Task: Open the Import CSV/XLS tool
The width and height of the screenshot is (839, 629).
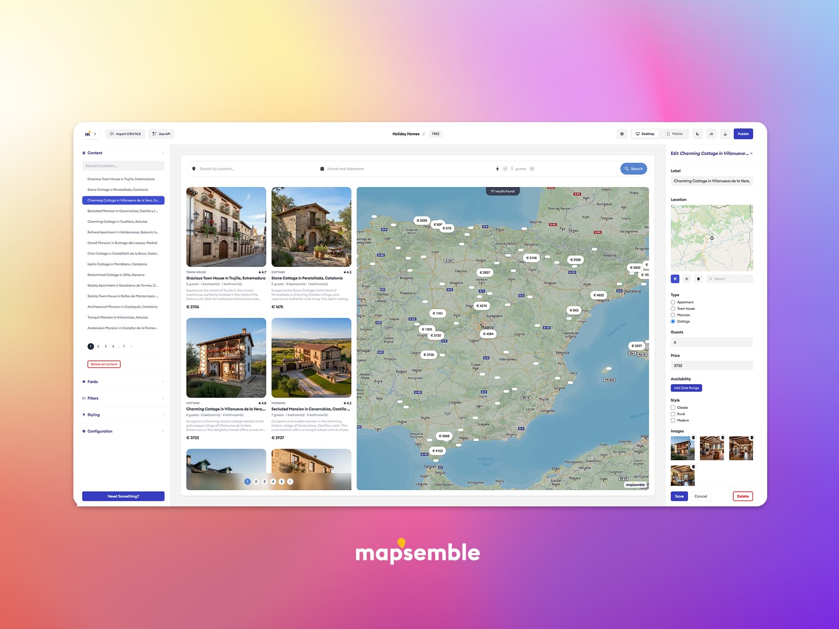Action: (125, 134)
